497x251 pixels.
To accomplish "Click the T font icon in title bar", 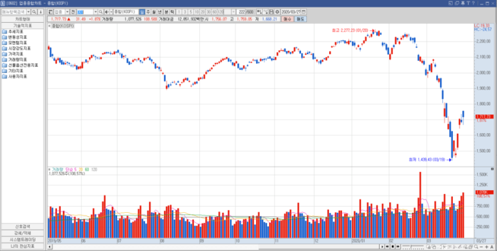I will [x=468, y=3].
